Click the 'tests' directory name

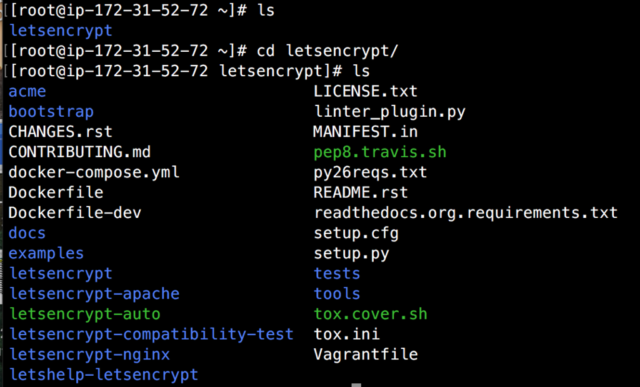click(337, 273)
